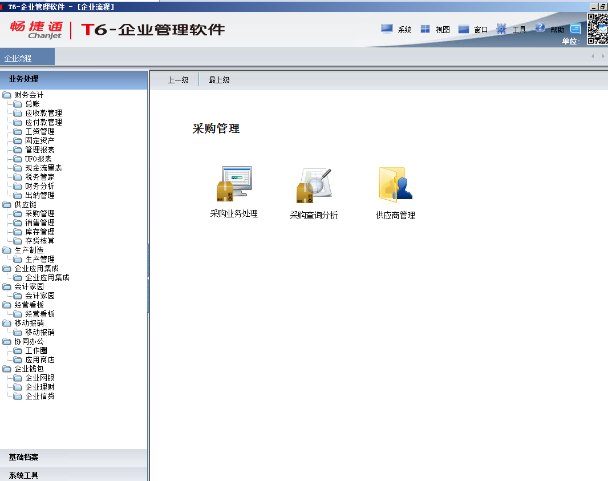Open the 视图 menu
The width and height of the screenshot is (608, 481).
[435, 30]
